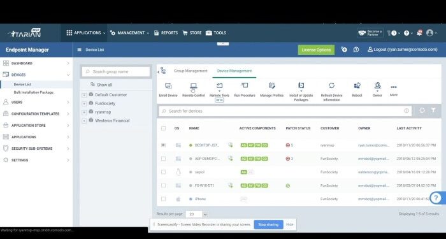Collapse the group tree panel icon
The height and width of the screenshot is (239, 446).
162,71
